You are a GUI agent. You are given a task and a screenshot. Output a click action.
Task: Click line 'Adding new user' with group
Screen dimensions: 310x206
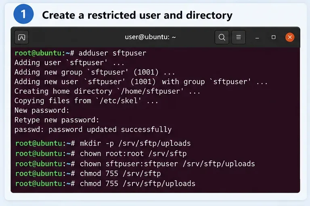click(x=141, y=82)
